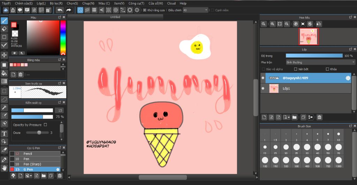Undock the Lớp layer panel
357x185 pixels.
[351, 49]
